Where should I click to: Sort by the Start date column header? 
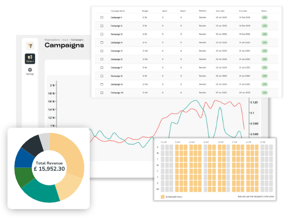pyautogui.click(x=220, y=11)
